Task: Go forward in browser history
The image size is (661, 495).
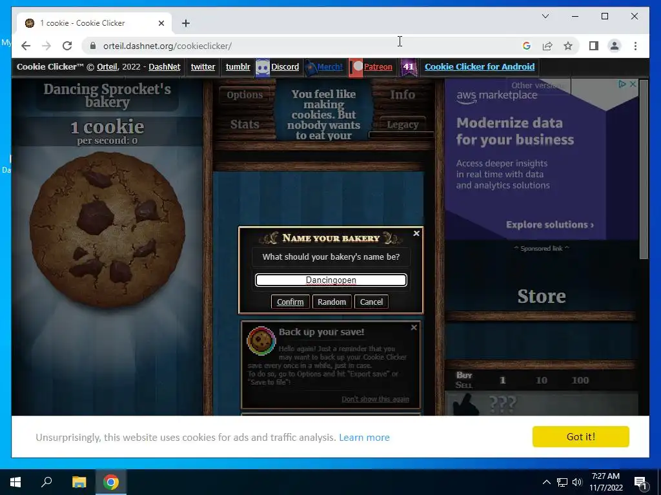Action: [x=46, y=46]
